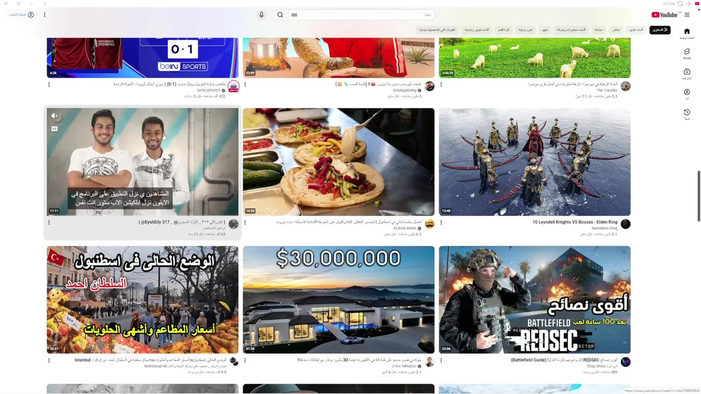This screenshot has height=394, width=701.
Task: Open the Enes Yilmazer channel name link
Action: click(x=404, y=366)
